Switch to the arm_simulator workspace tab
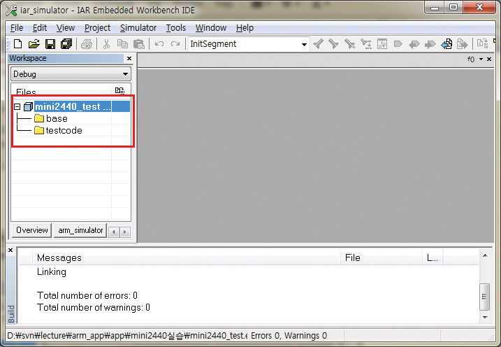This screenshot has width=501, height=347. tap(80, 230)
